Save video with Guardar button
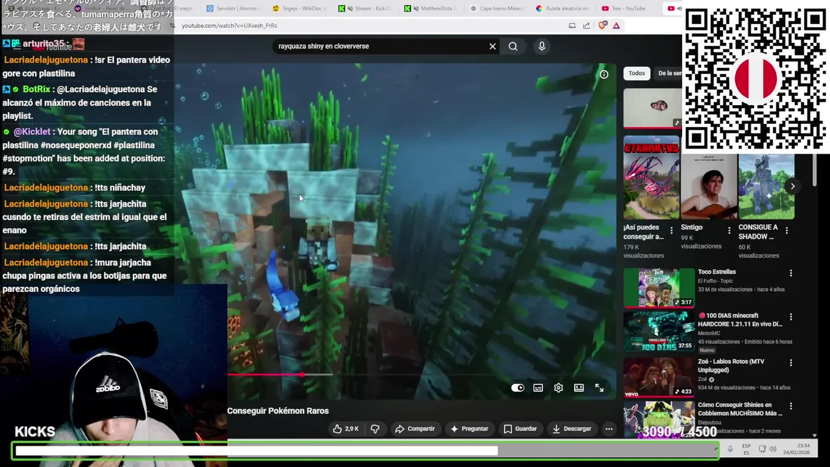 [x=520, y=429]
